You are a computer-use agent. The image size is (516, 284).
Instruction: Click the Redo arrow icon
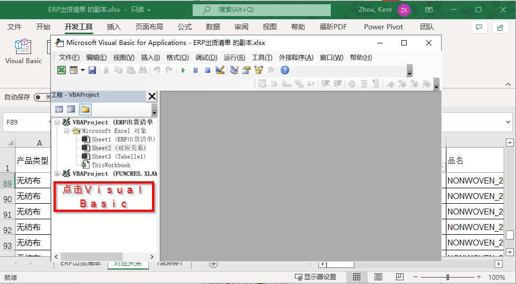[x=169, y=70]
